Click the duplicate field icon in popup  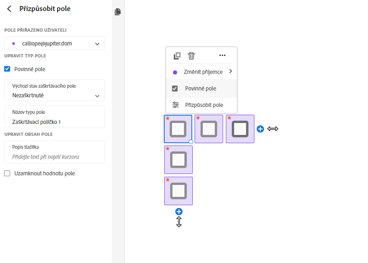click(x=177, y=56)
